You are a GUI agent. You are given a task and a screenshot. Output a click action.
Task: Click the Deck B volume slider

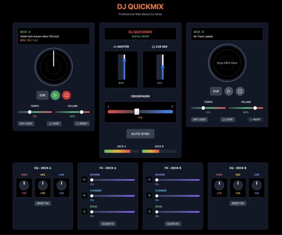pos(246,108)
